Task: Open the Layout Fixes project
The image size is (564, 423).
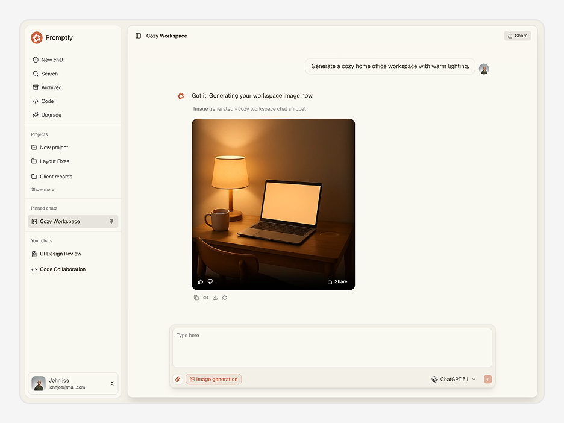Action: pyautogui.click(x=50, y=161)
